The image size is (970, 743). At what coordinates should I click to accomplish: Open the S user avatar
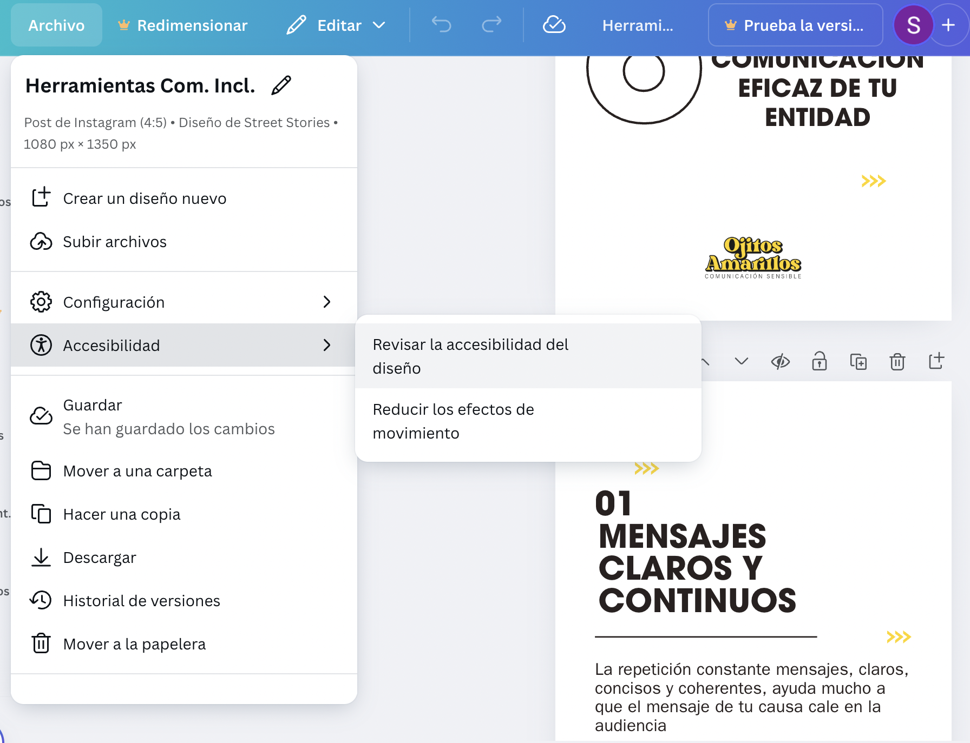point(913,25)
